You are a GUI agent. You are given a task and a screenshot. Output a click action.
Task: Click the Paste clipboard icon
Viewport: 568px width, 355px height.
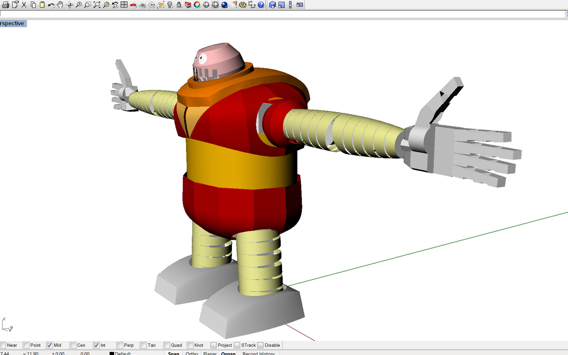(42, 5)
